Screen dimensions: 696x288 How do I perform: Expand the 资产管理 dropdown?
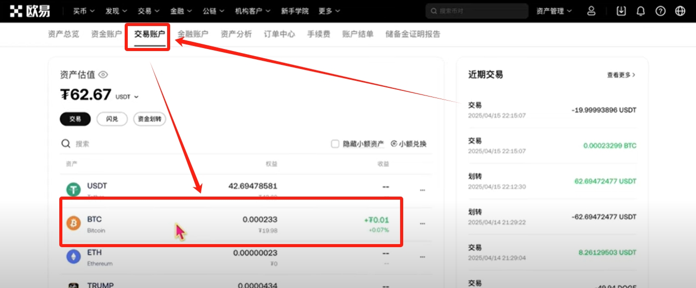554,11
